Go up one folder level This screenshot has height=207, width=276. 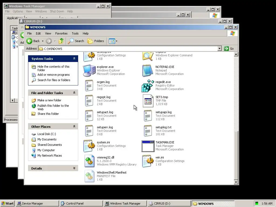coord(61,41)
